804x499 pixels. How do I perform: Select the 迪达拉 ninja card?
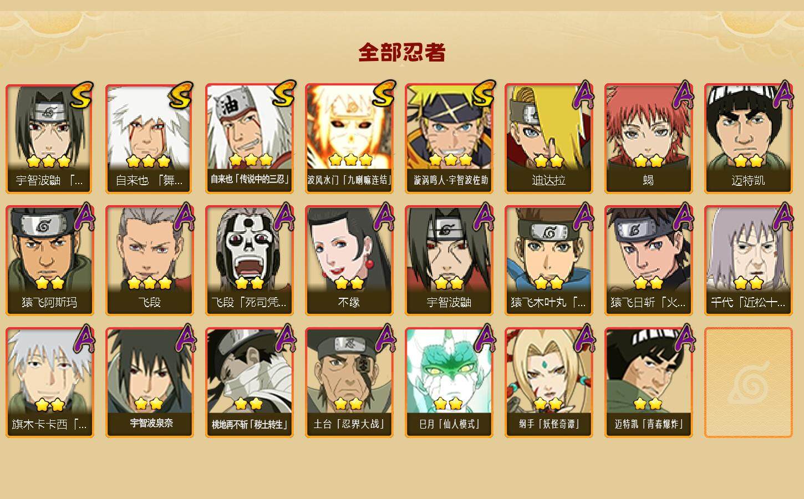click(548, 139)
